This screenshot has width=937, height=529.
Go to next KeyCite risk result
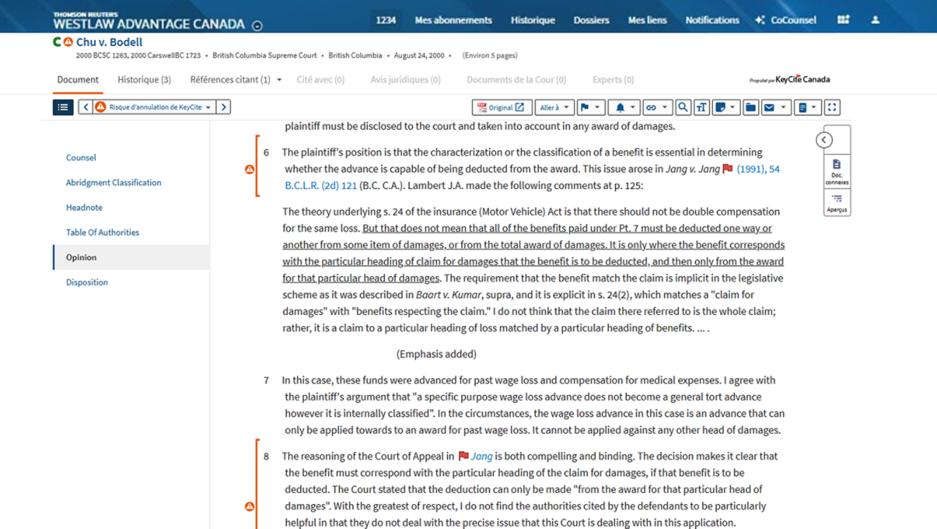pos(223,108)
